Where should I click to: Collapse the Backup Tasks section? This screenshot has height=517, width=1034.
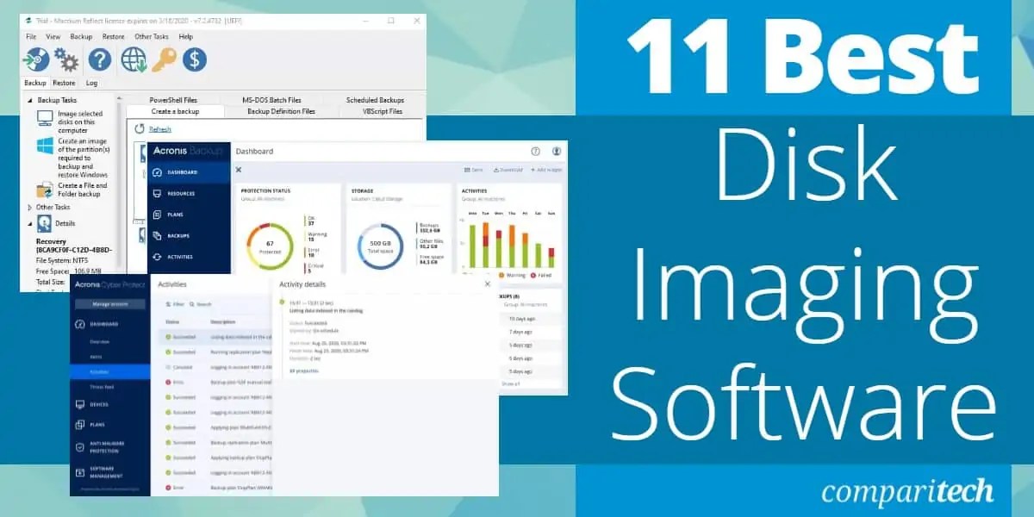click(29, 99)
